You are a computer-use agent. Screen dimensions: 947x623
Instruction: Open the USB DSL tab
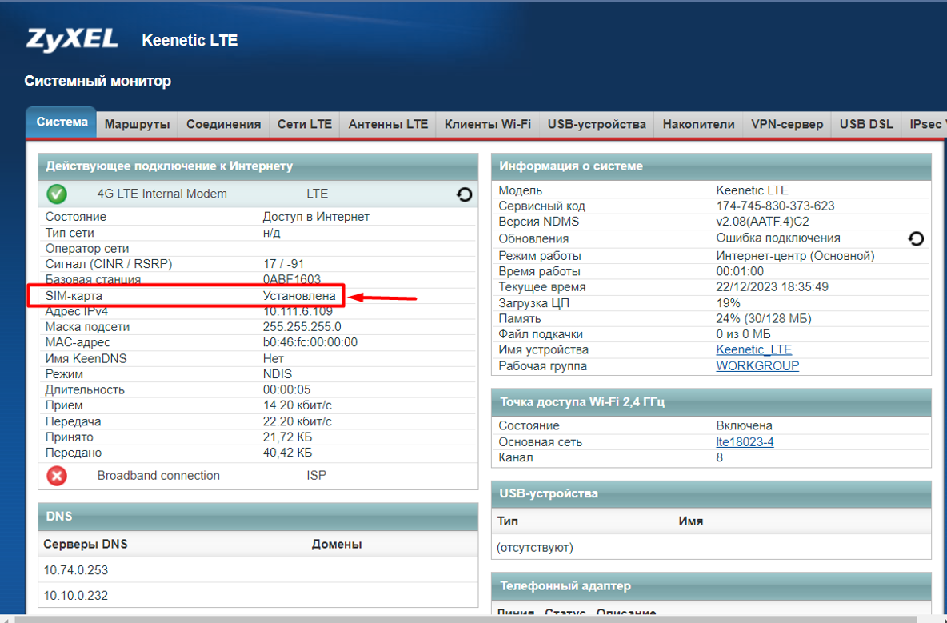click(x=866, y=124)
